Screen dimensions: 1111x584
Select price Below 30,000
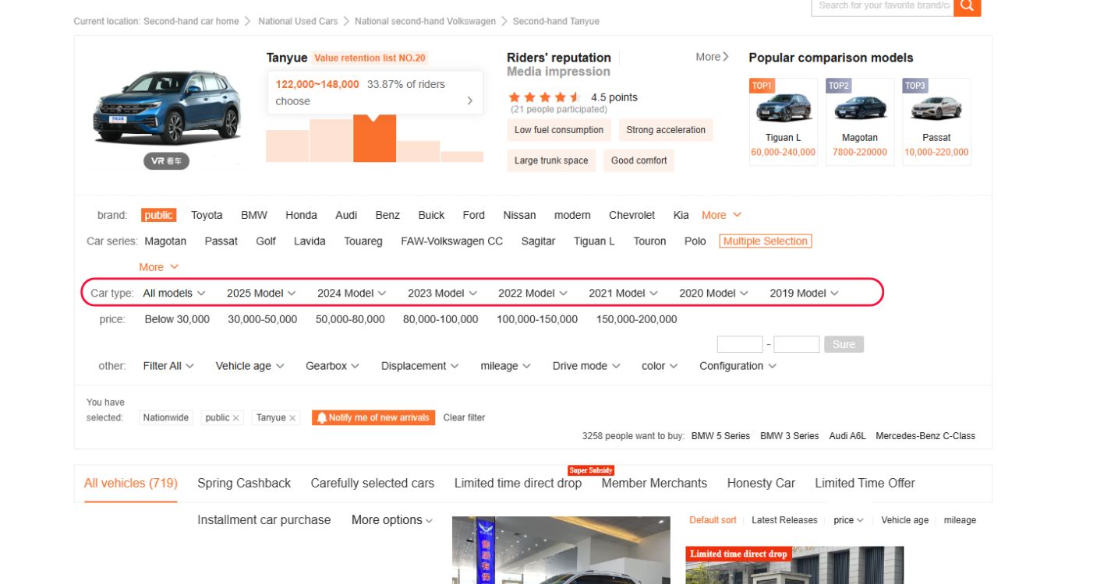pyautogui.click(x=177, y=319)
